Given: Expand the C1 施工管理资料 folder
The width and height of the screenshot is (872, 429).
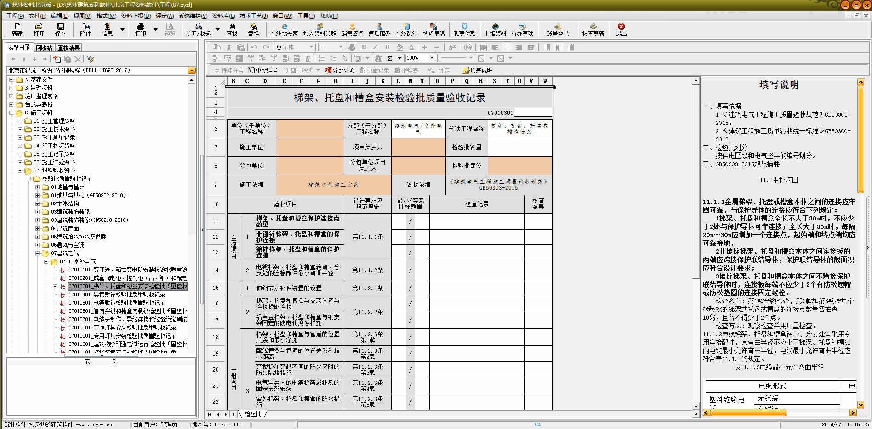Looking at the screenshot, I should [x=20, y=121].
